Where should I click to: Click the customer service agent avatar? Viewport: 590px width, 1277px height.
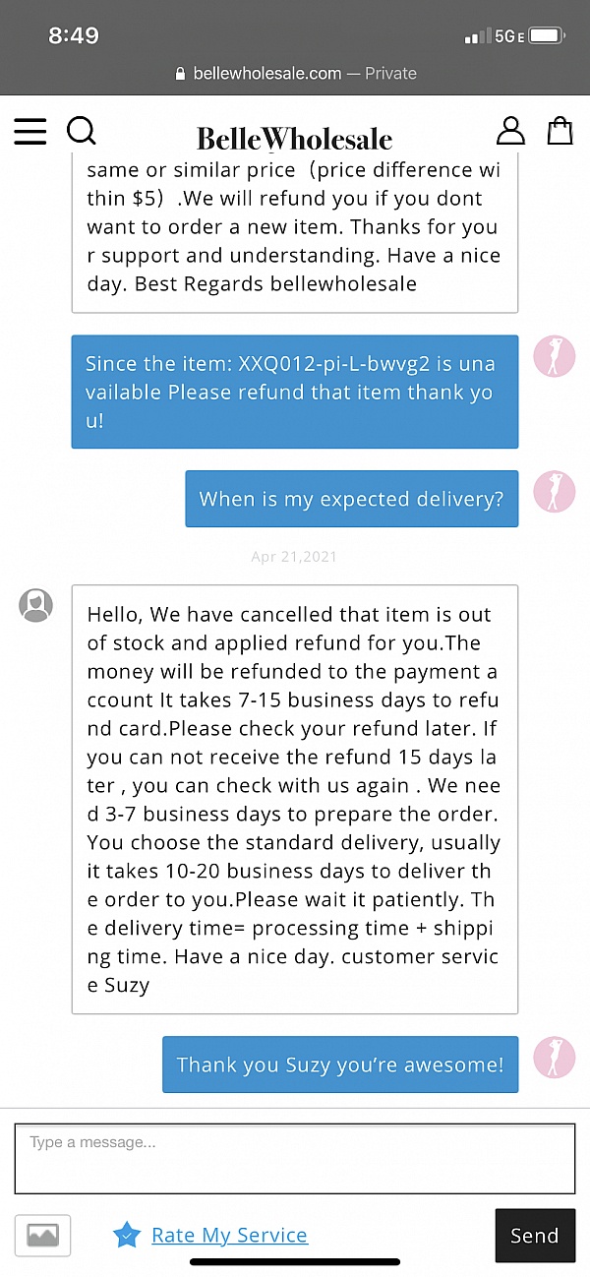pyautogui.click(x=35, y=605)
